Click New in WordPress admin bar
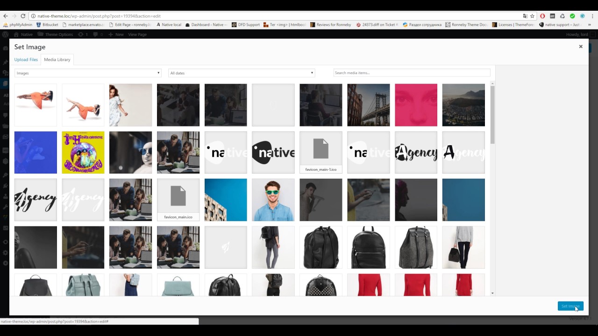The image size is (598, 336). coord(116,35)
